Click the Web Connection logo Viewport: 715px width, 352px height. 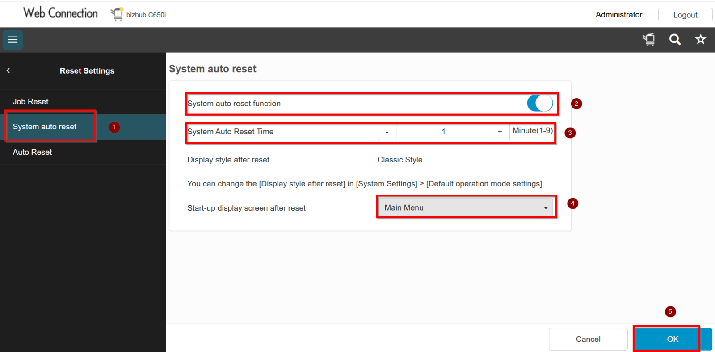(x=60, y=13)
